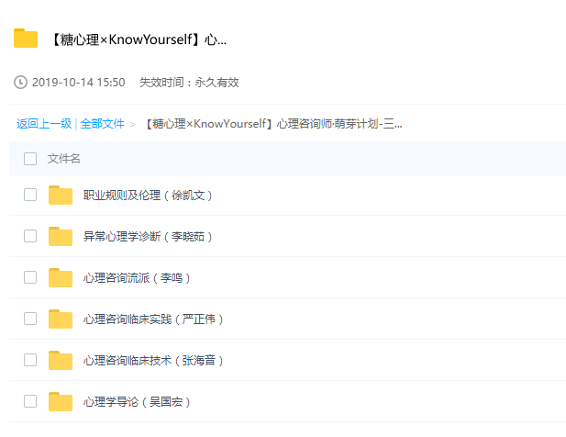
Task: Open the folder named 心理咨询临床实践（严正伟）
Action: point(153,319)
